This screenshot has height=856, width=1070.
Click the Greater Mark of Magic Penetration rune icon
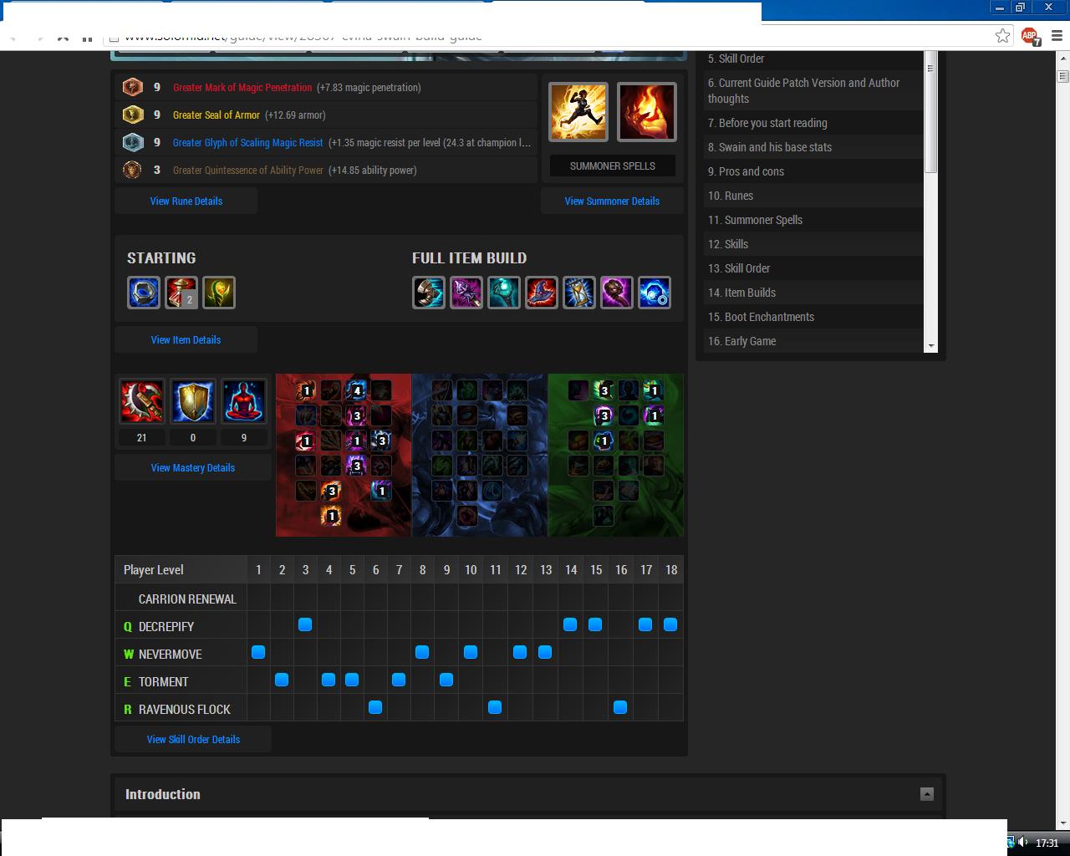(132, 87)
